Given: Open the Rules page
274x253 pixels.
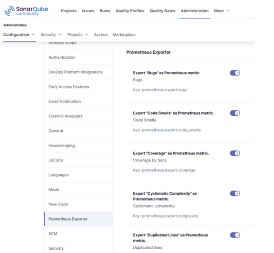Looking at the screenshot, I should 105,11.
